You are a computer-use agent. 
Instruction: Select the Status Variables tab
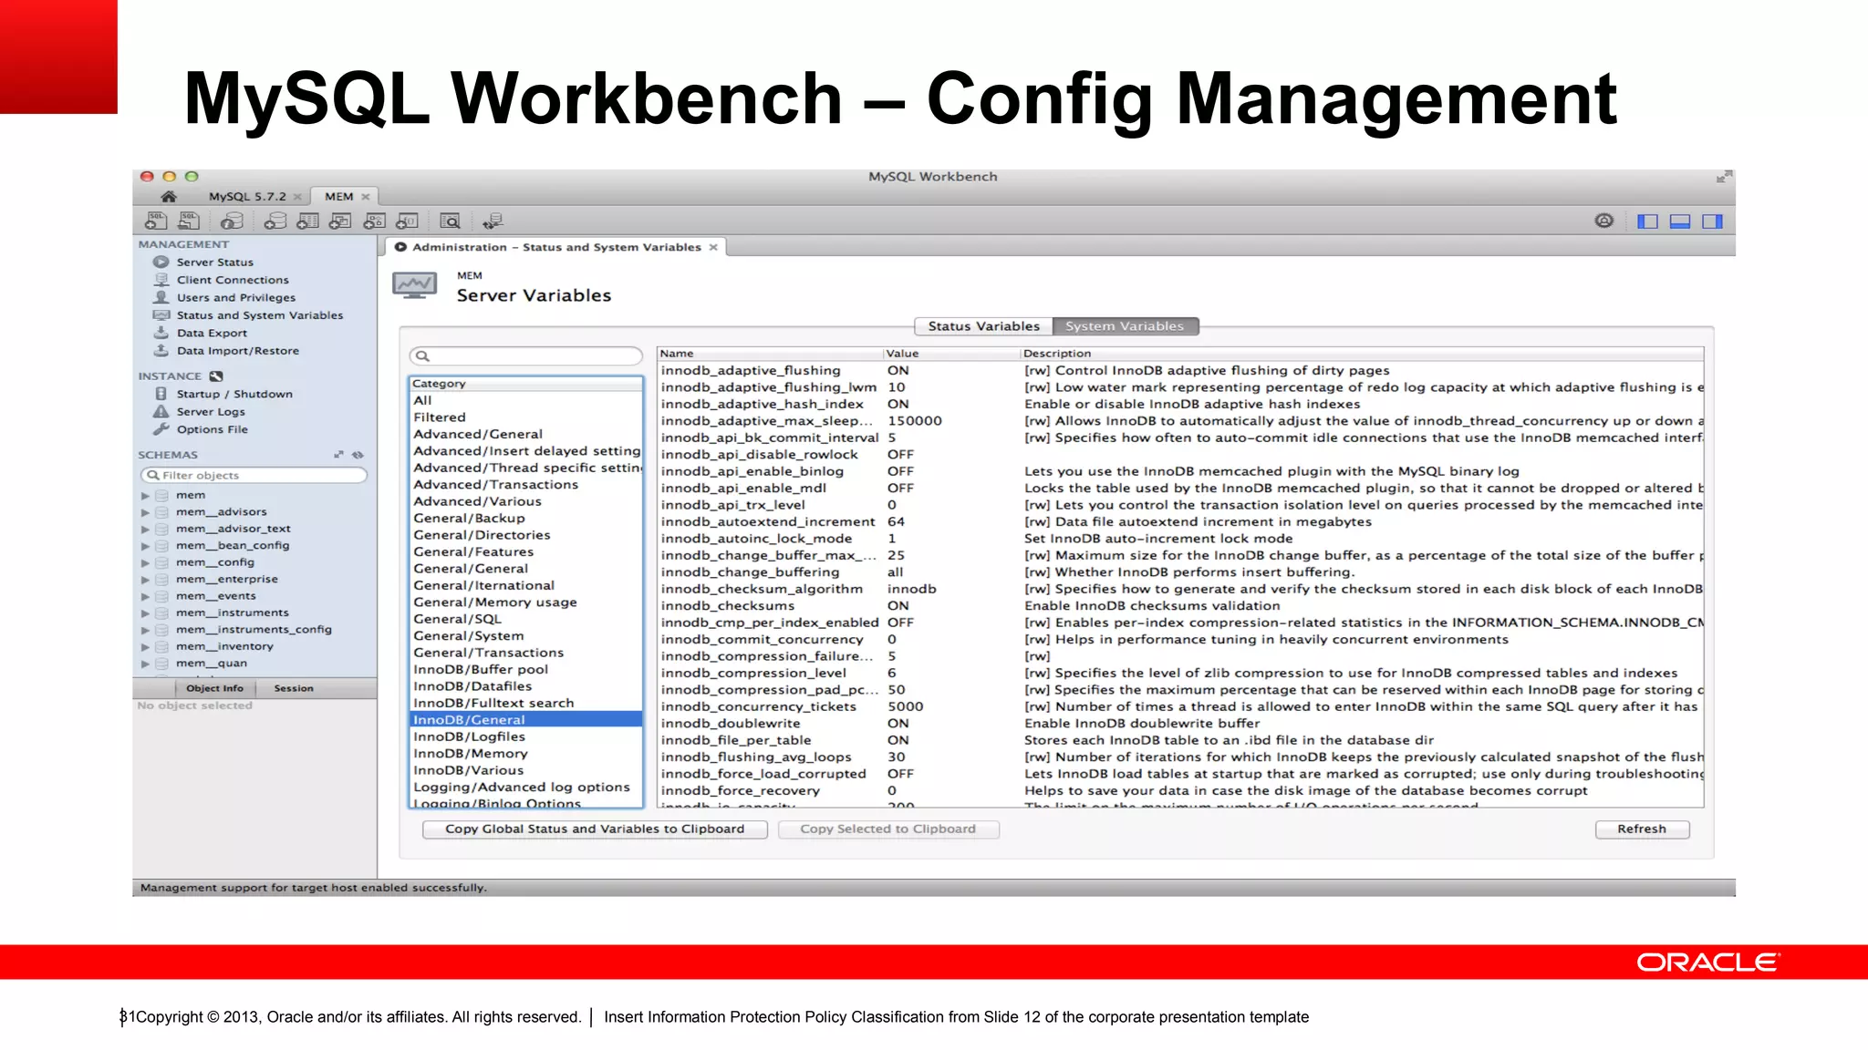click(x=983, y=326)
